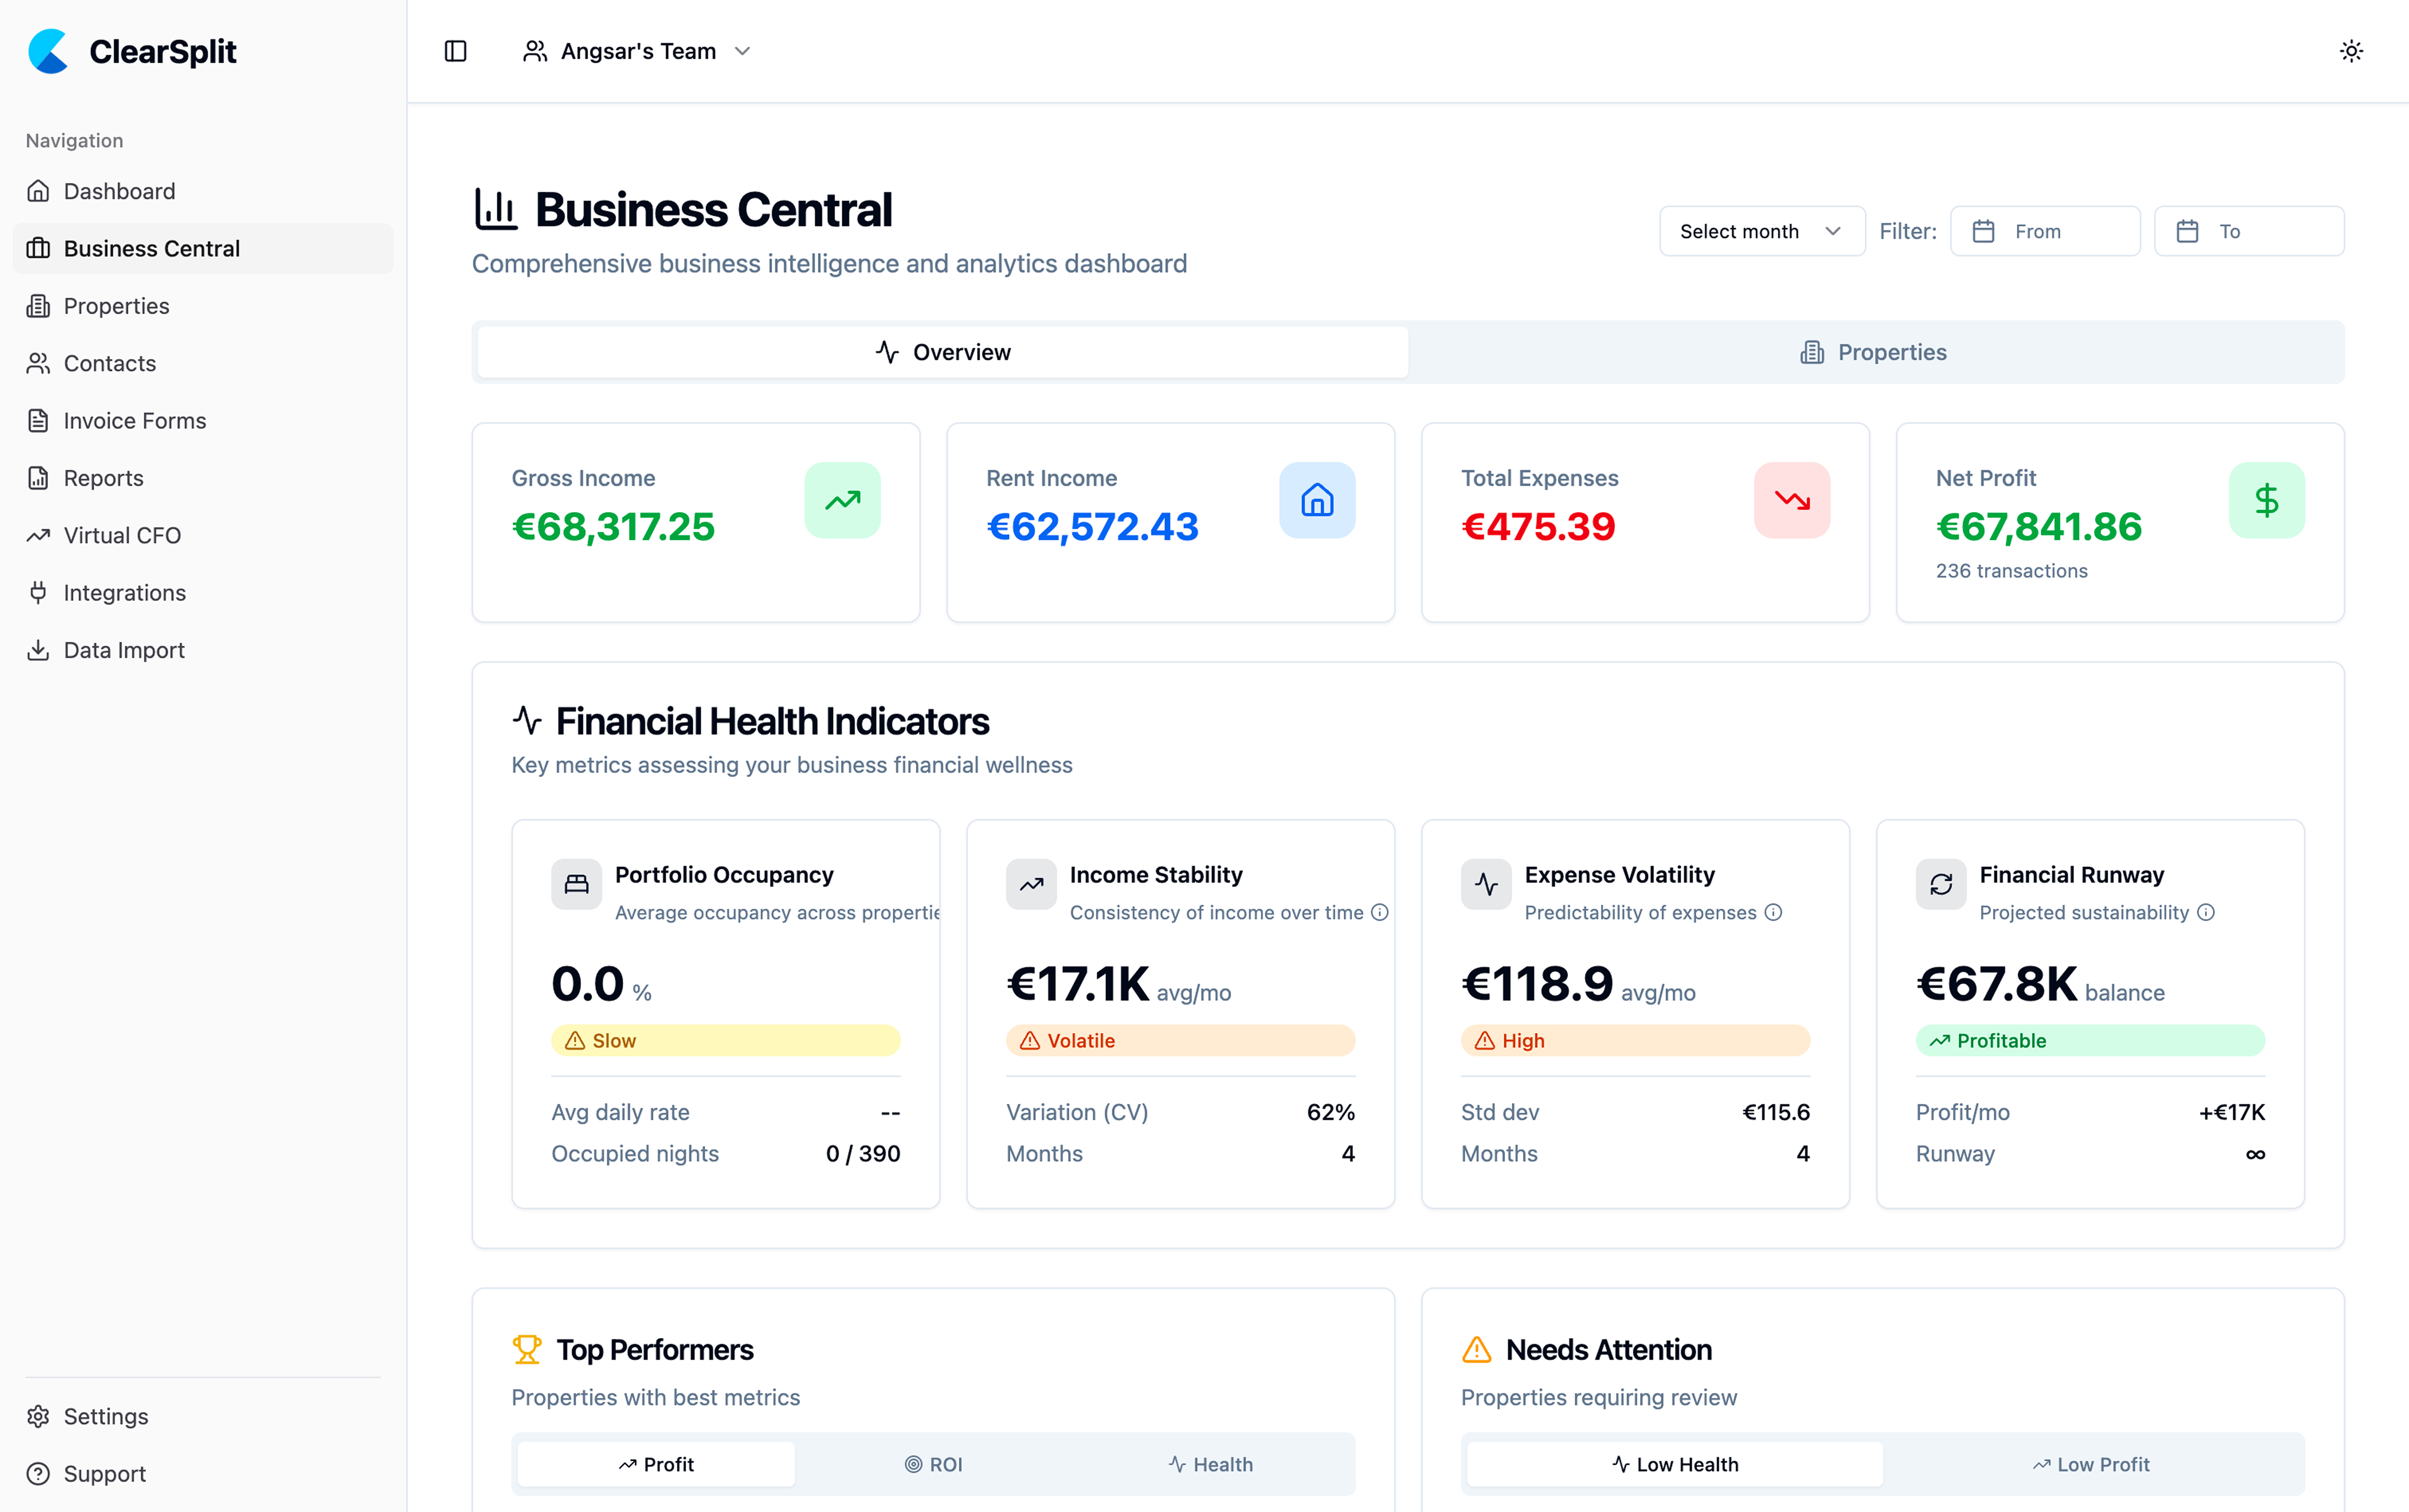This screenshot has width=2409, height=1512.
Task: Select the ROI tab in Top Performers
Action: (933, 1464)
